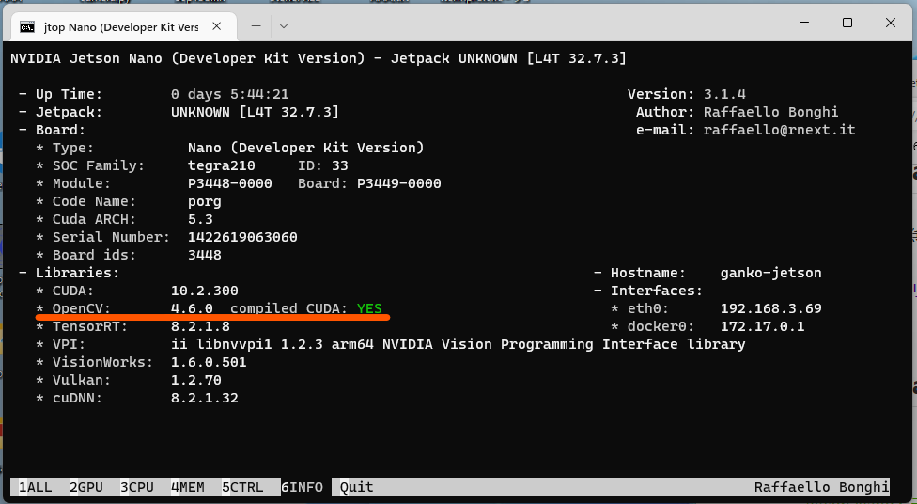Click the green YES compiled CUDA value
Screen dimensions: 917x504
coord(369,308)
